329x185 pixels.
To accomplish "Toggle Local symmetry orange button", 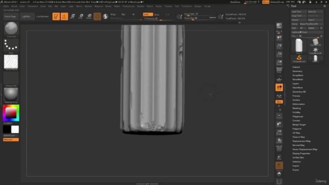I will 279,87.
